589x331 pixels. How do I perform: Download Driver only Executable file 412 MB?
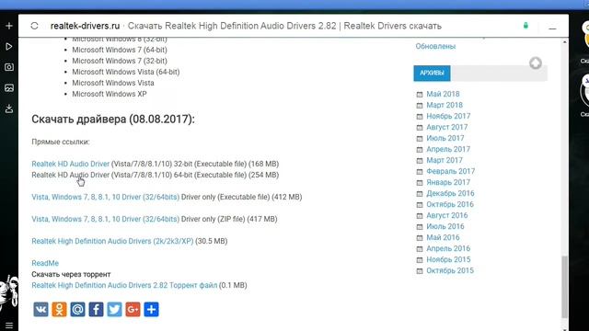[105, 197]
